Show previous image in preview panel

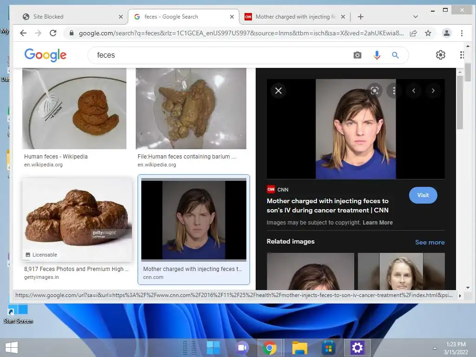tap(413, 91)
